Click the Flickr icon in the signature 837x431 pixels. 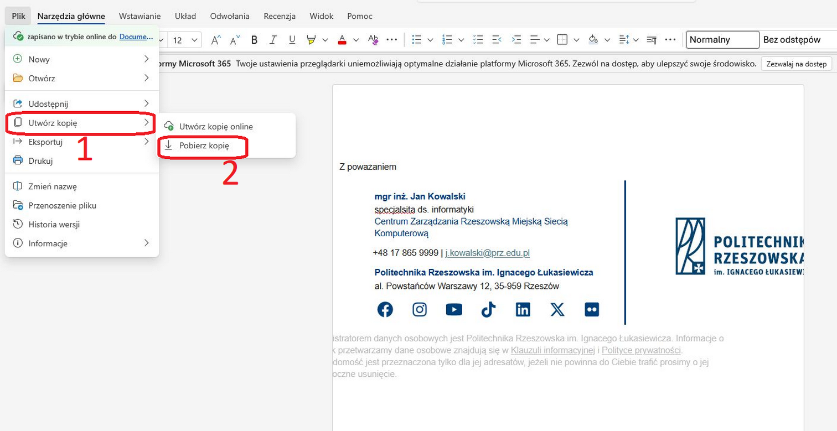(x=592, y=309)
